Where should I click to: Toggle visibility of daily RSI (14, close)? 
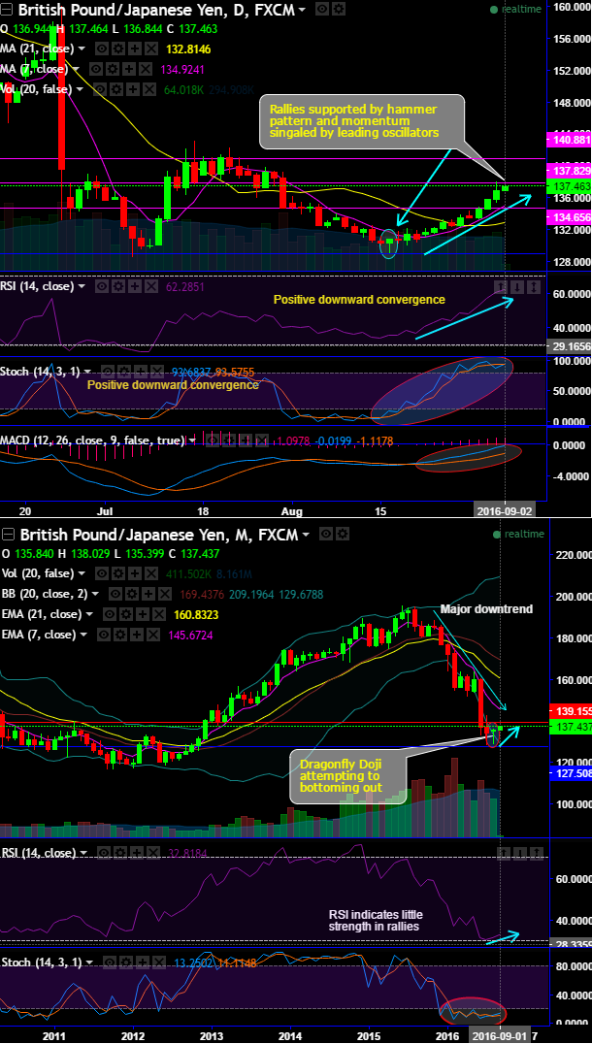point(101,287)
